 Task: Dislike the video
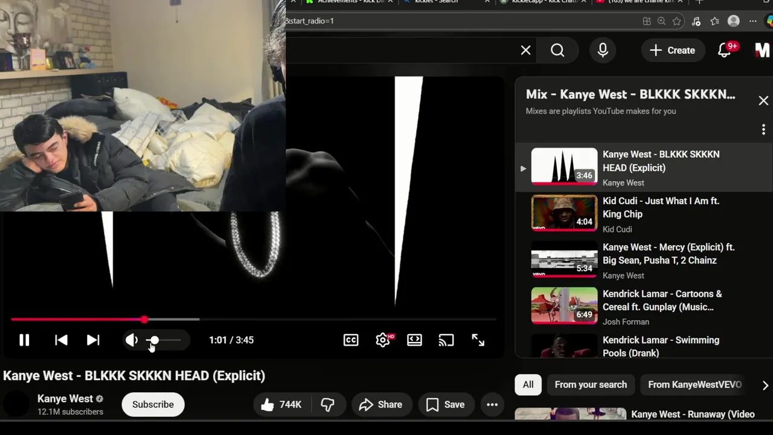(x=327, y=405)
